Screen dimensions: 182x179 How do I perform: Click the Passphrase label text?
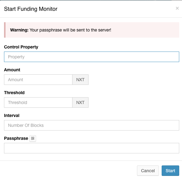click(16, 138)
